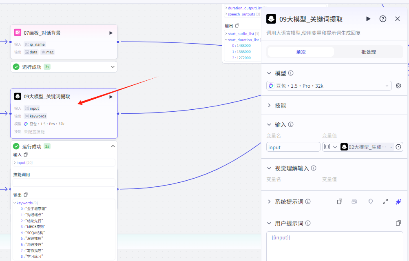Image resolution: width=409 pixels, height=261 pixels.
Task: Open the prompt library archive icon
Action: tap(354, 201)
